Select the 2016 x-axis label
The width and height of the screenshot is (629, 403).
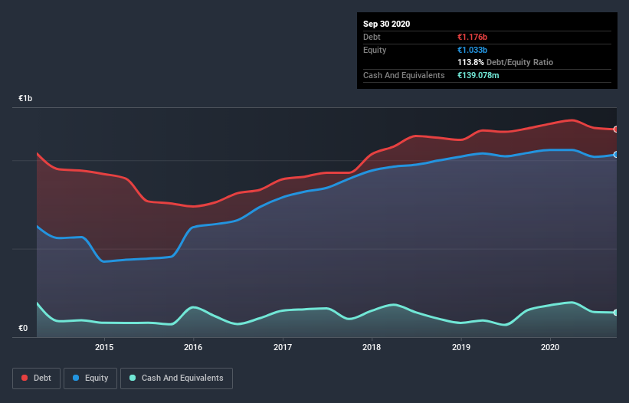click(193, 347)
